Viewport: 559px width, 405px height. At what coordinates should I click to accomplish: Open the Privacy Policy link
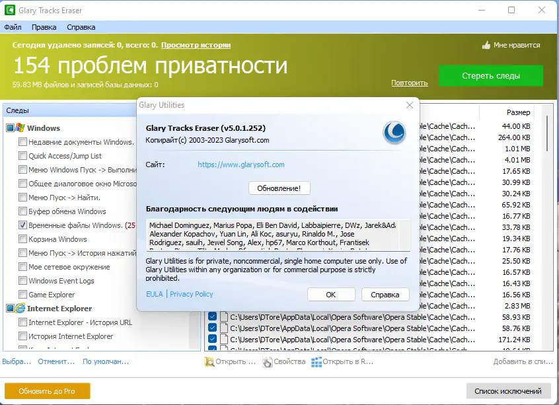191,294
